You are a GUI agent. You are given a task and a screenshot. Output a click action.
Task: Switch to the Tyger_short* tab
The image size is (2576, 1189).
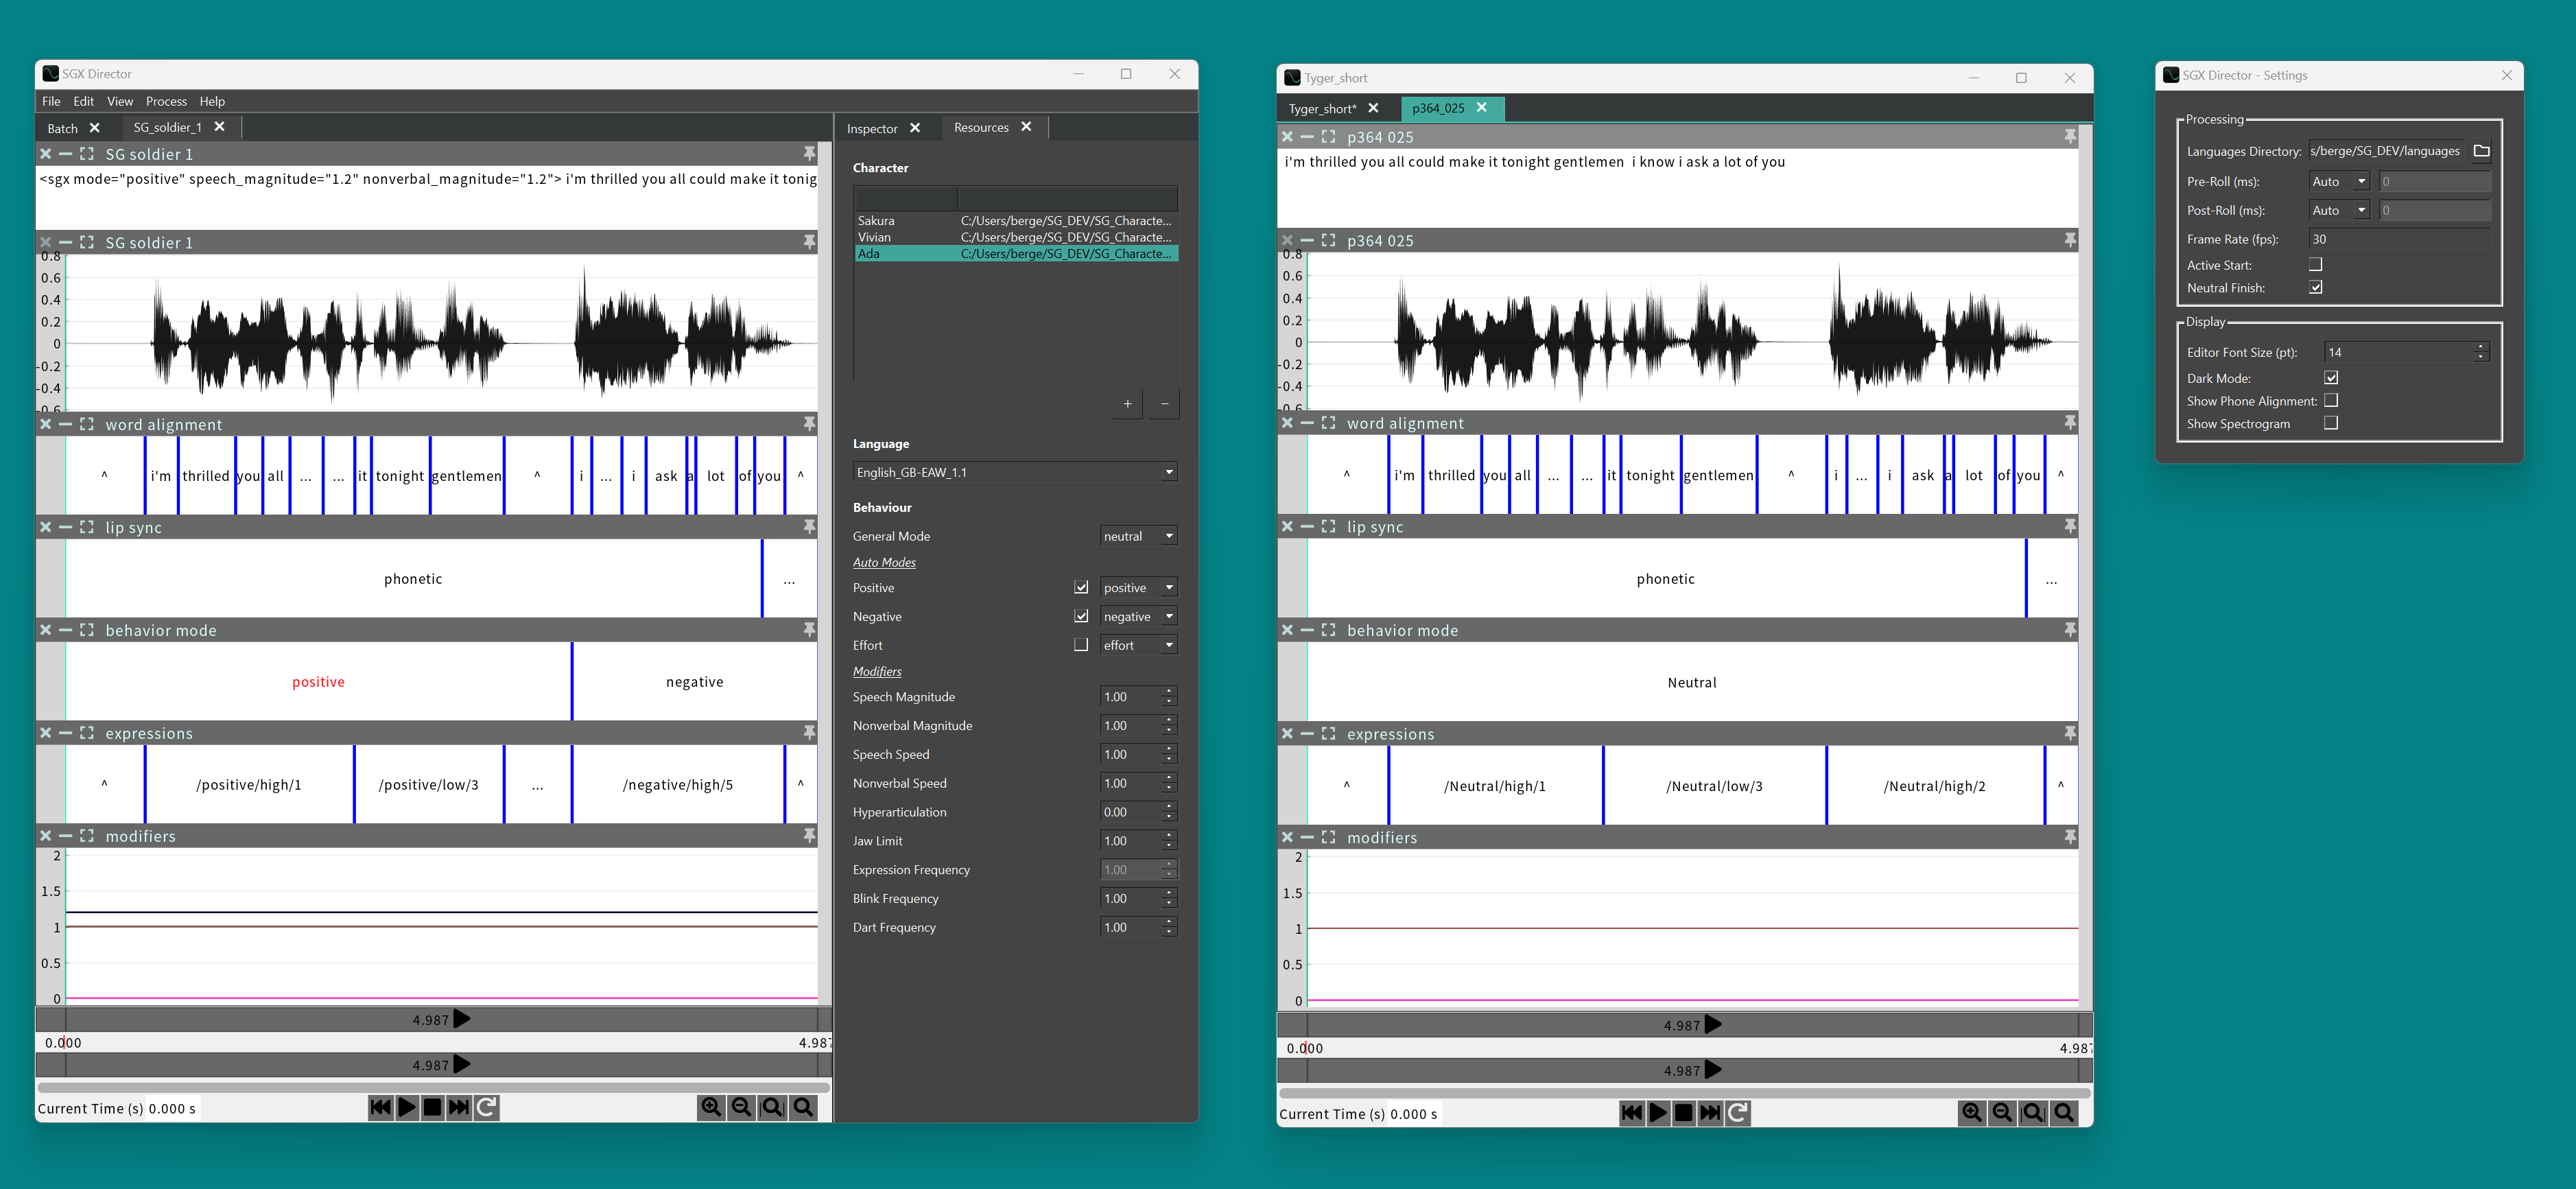(x=1322, y=108)
